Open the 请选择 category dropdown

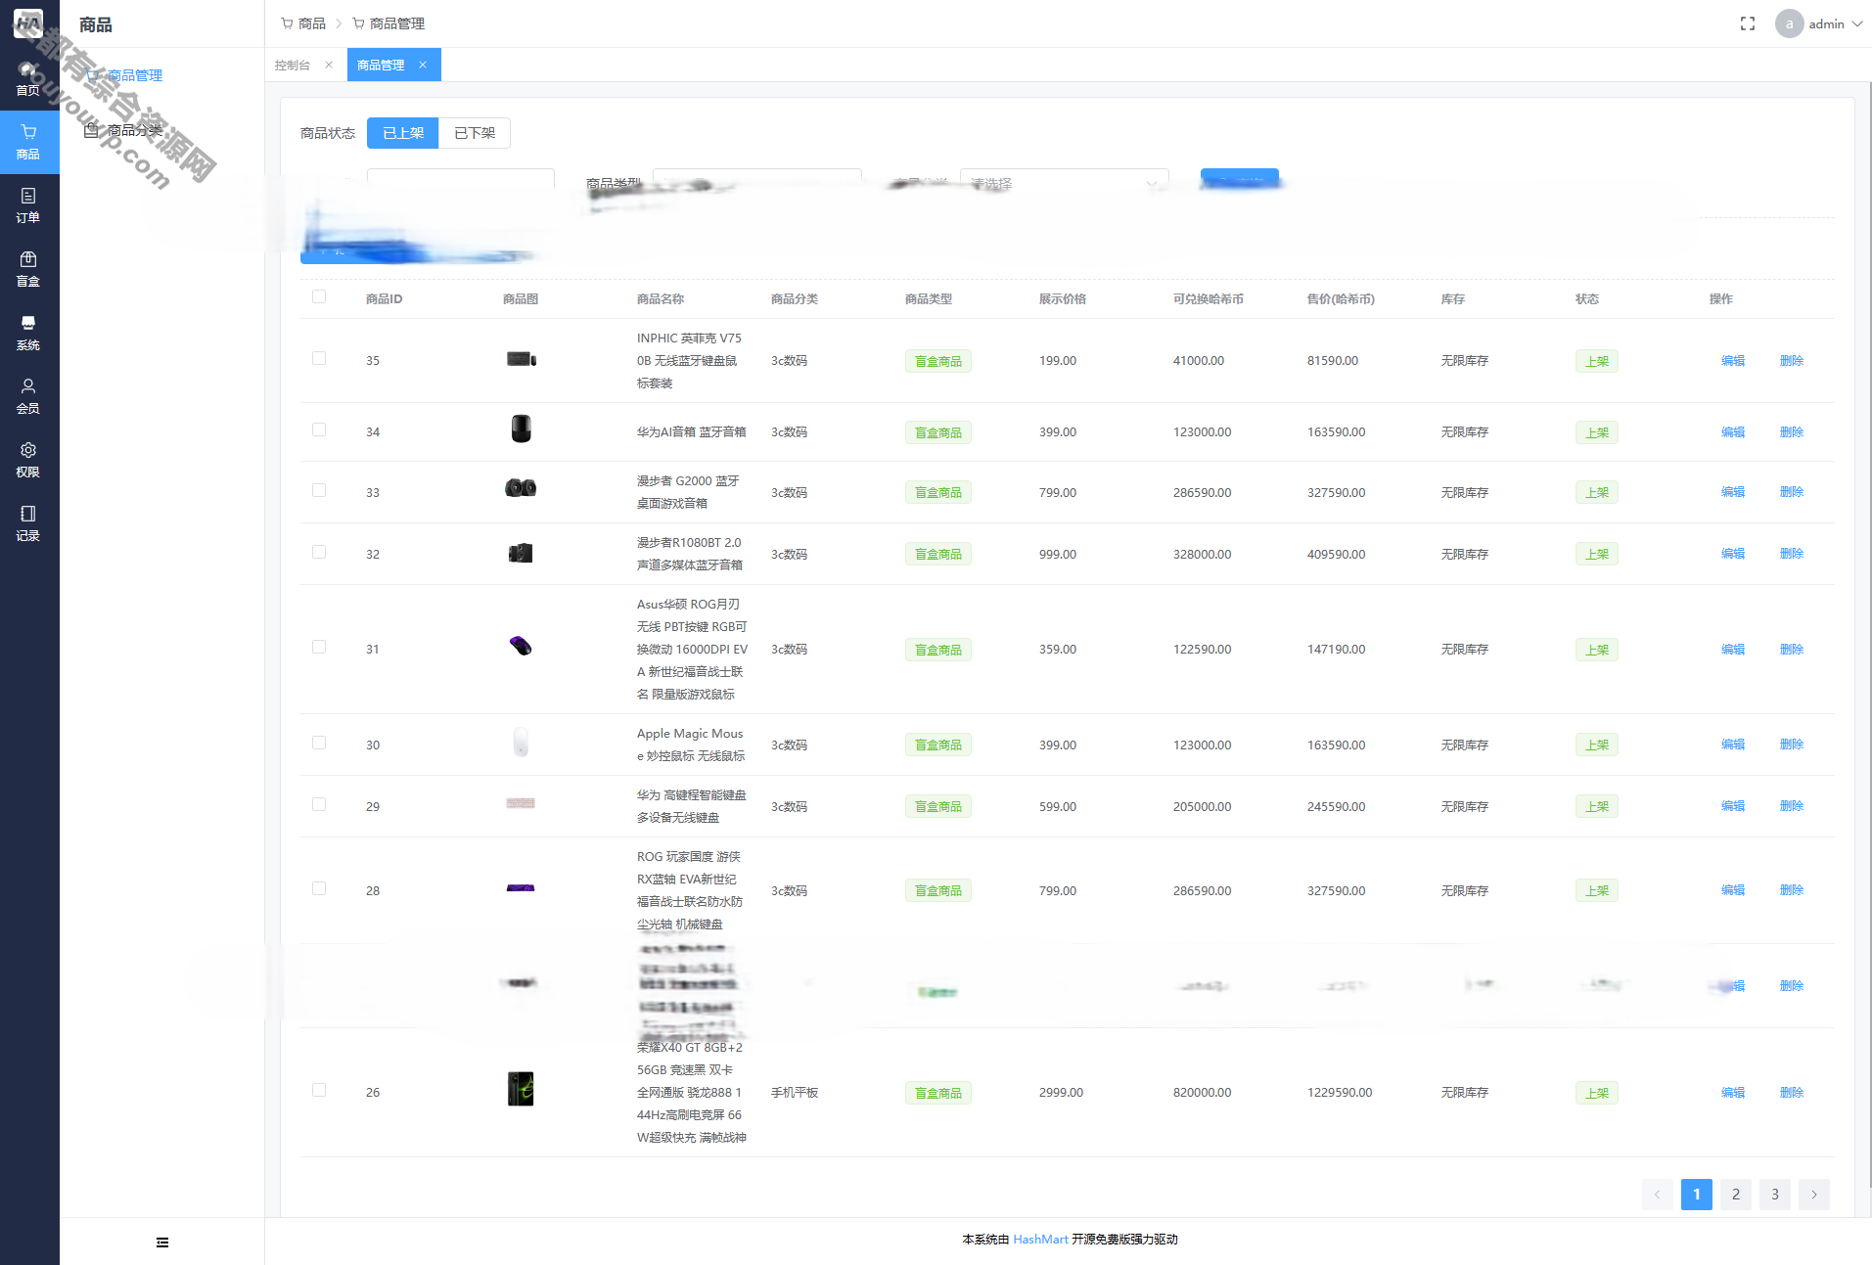pyautogui.click(x=1065, y=184)
